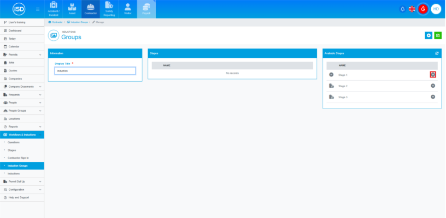Screen dimensions: 446x218
Task: Open the Payroll module
Action: point(146,9)
